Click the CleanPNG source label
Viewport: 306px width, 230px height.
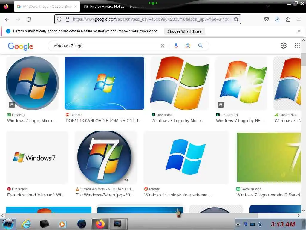286,115
